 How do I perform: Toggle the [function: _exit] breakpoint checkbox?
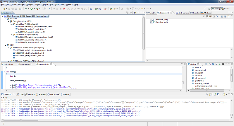[x=151, y=20]
